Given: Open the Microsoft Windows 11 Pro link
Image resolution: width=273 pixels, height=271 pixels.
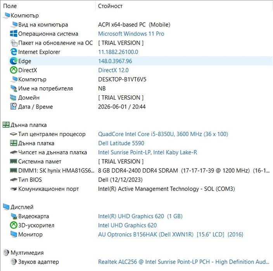Looking at the screenshot, I should click(x=131, y=34).
